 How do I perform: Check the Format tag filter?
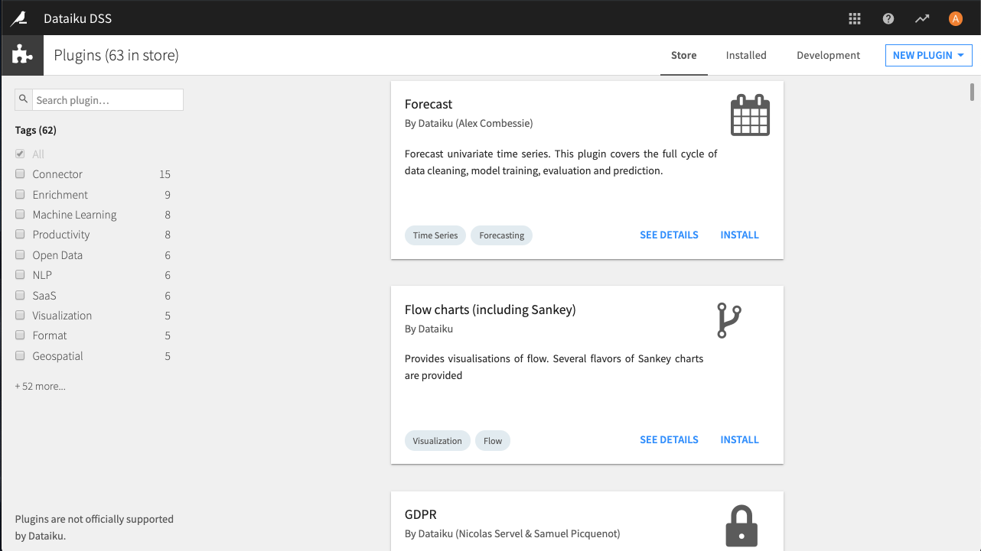pyautogui.click(x=20, y=335)
